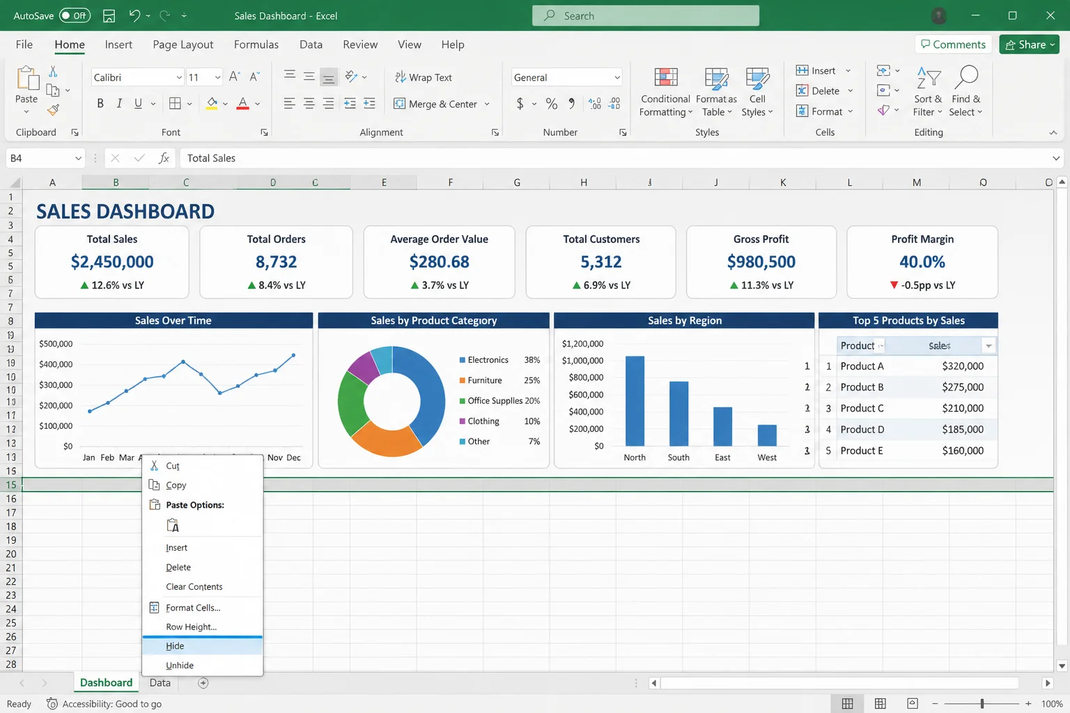The width and height of the screenshot is (1070, 713).
Task: Open the Formulas ribbon tab
Action: pyautogui.click(x=256, y=45)
